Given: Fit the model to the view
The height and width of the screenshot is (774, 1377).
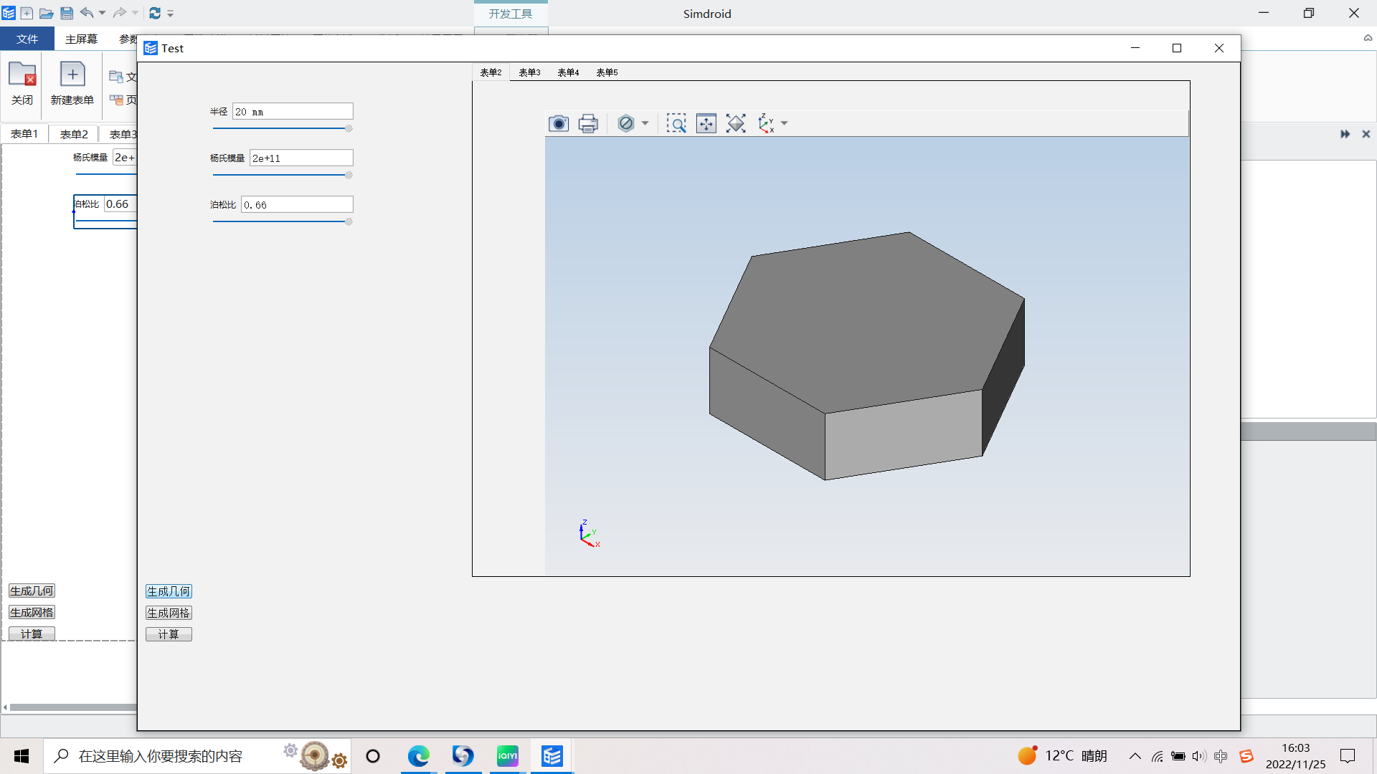Looking at the screenshot, I should click(x=736, y=123).
